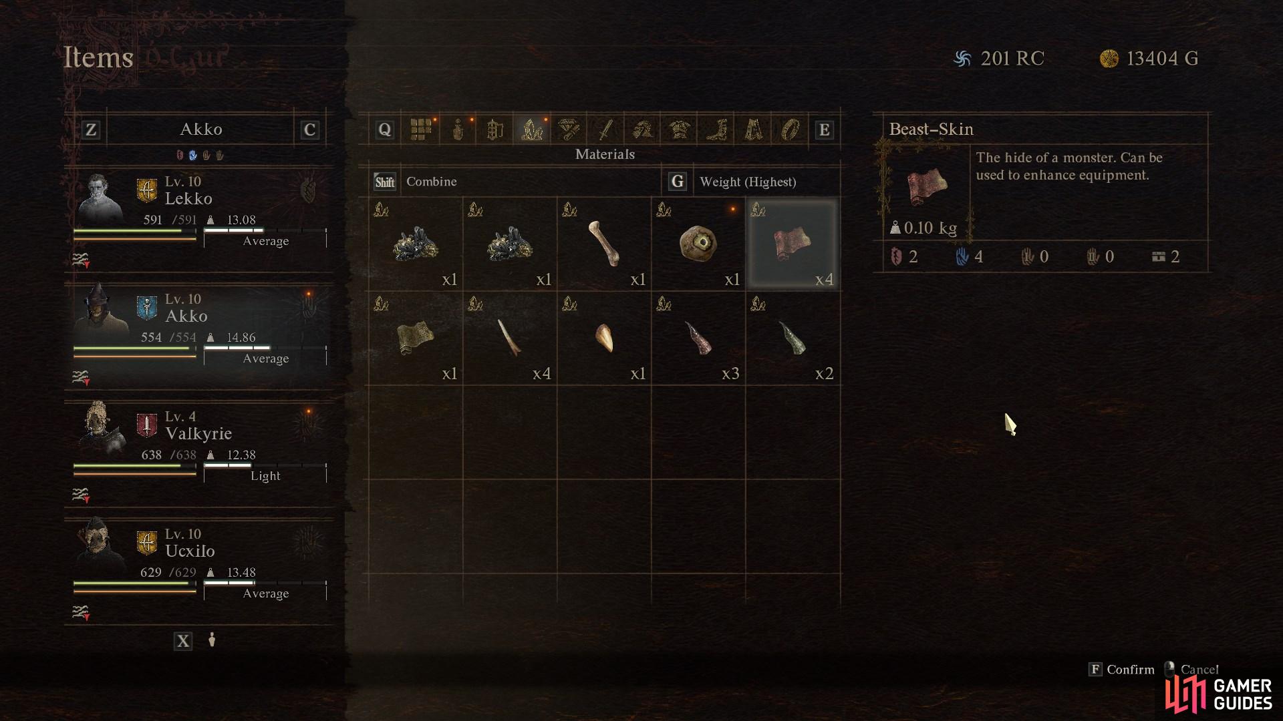Open the helmet head armor tab
The image size is (1283, 721).
643,130
